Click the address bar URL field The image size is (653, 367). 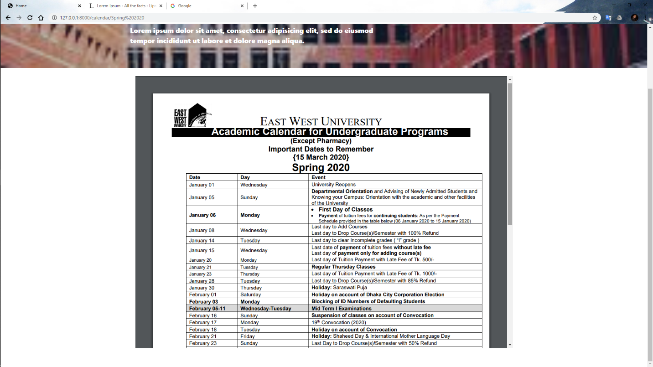319,18
